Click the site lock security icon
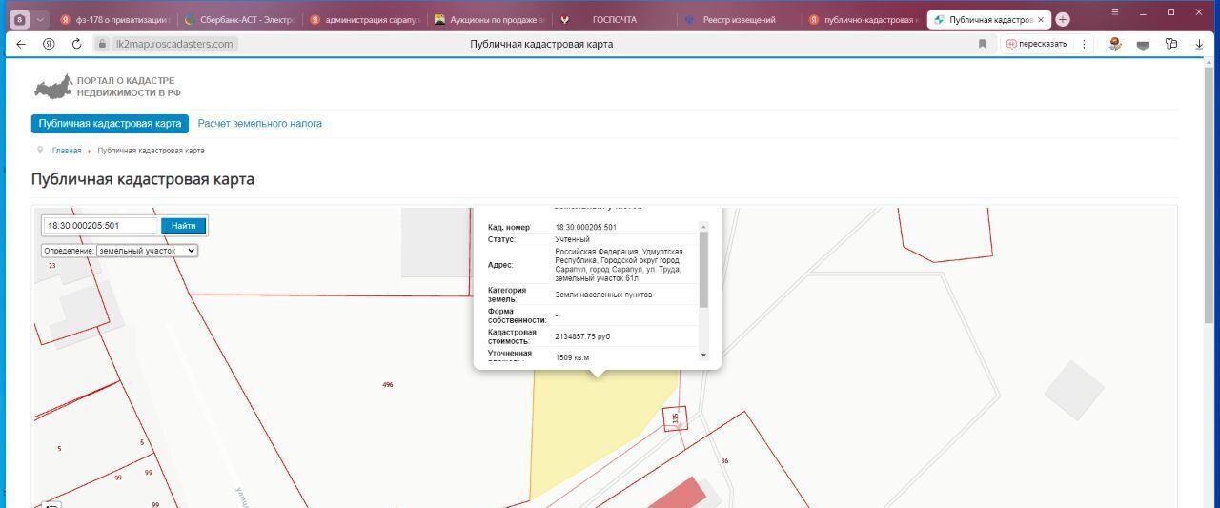The width and height of the screenshot is (1220, 508). point(103,44)
